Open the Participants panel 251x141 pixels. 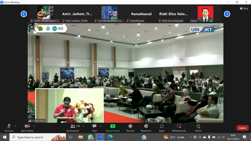pos(73,128)
